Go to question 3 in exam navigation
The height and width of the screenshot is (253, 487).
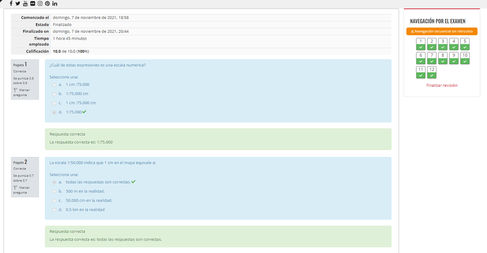(x=443, y=44)
